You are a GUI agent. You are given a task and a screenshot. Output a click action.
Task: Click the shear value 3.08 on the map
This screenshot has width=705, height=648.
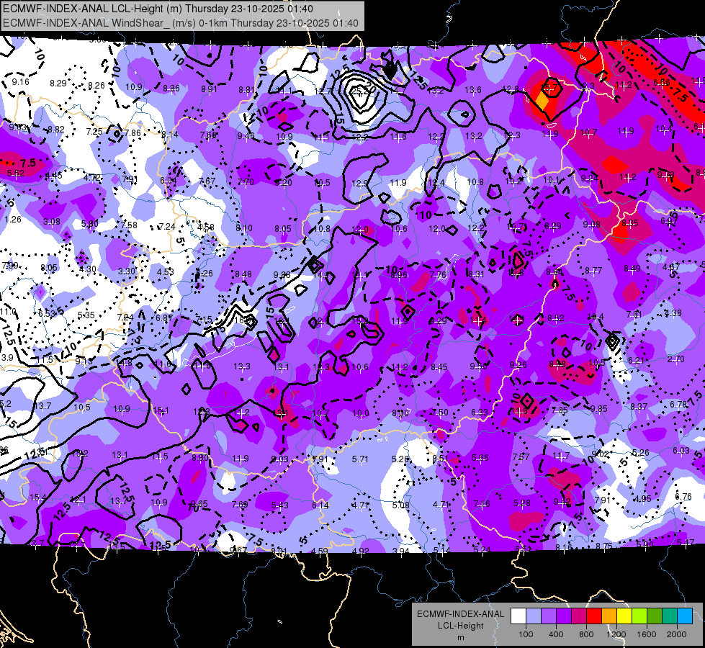52,221
